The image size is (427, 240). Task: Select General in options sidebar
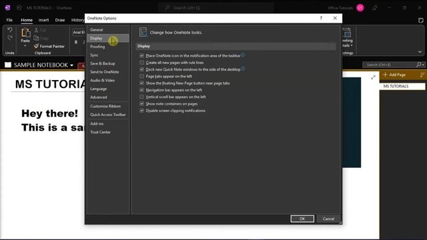108,29
